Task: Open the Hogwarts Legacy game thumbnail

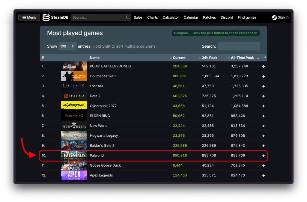Action: tap(74, 136)
